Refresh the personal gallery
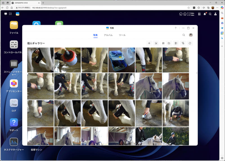225x161 pixels. point(190,43)
